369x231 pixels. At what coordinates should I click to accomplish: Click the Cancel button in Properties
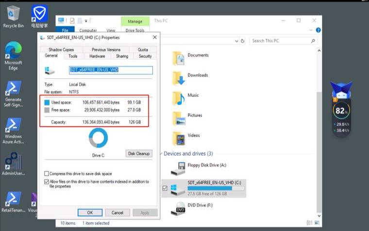pyautogui.click(x=117, y=213)
